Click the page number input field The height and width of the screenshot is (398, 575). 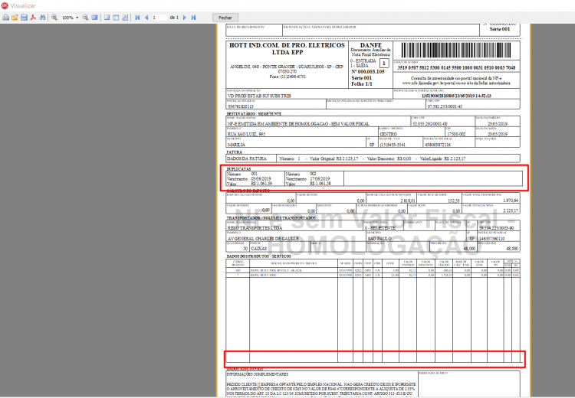pyautogui.click(x=159, y=17)
